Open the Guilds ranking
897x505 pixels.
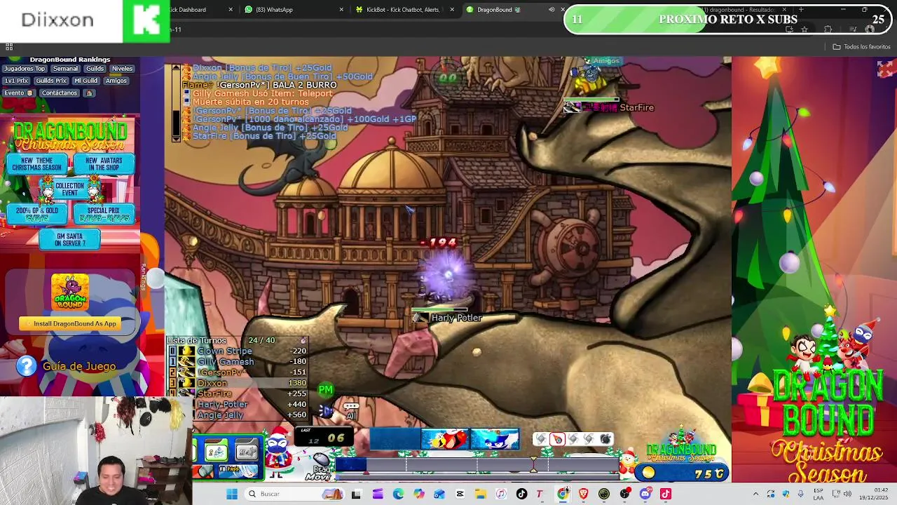click(95, 69)
